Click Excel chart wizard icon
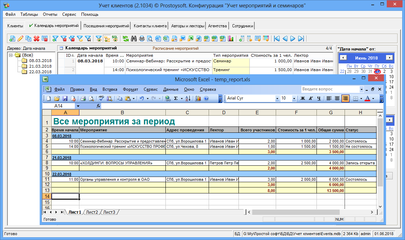Viewport: 405px width, 240px height. [198, 98]
